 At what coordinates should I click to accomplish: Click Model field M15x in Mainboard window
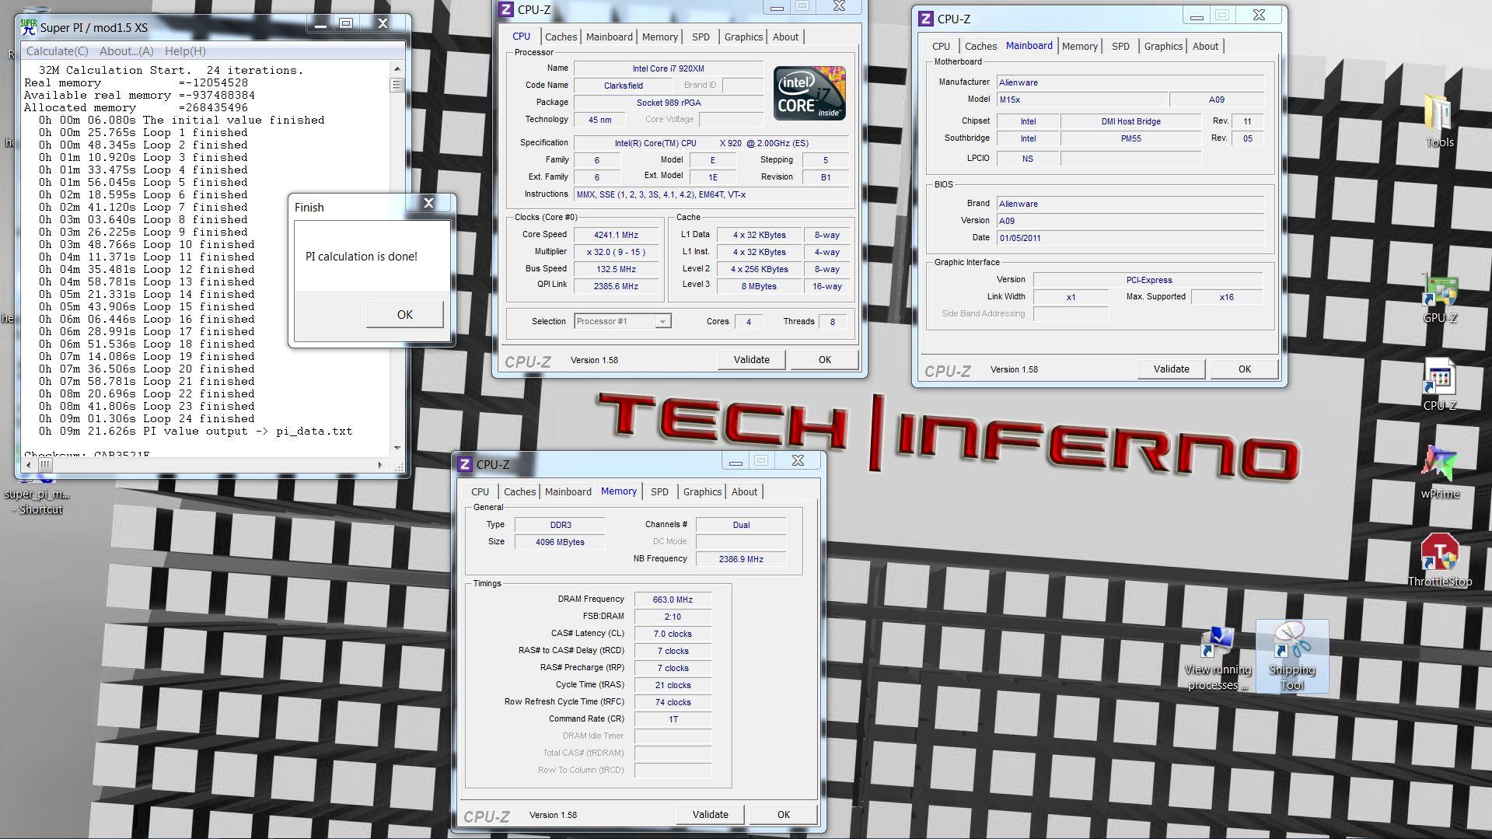click(1081, 100)
